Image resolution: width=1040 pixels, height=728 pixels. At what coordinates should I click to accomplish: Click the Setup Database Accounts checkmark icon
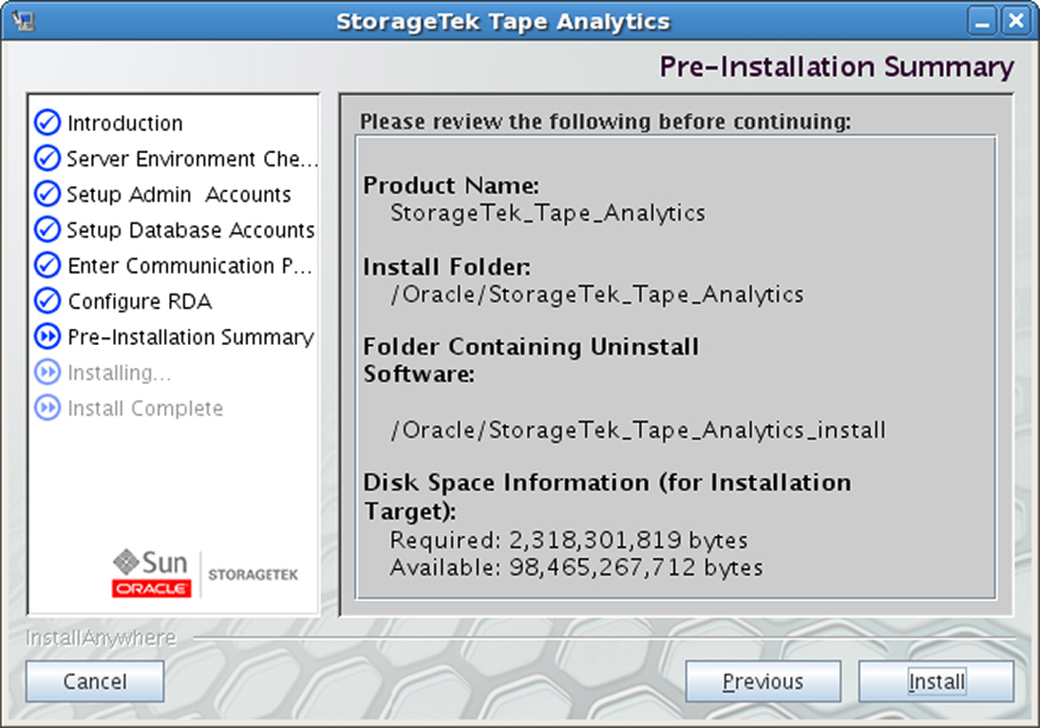coord(47,230)
